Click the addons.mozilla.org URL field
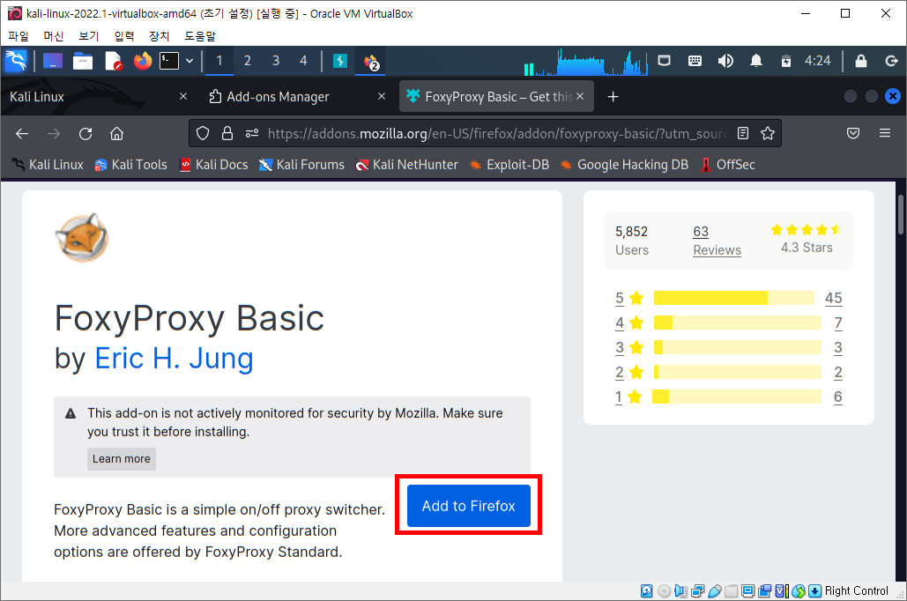 pos(497,134)
